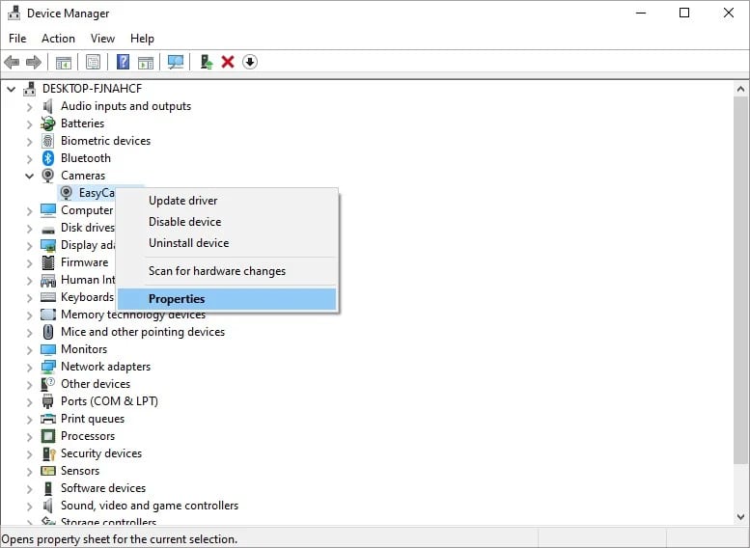Screen dimensions: 750x548
Task: Click the scrollbar down arrow
Action: click(740, 517)
